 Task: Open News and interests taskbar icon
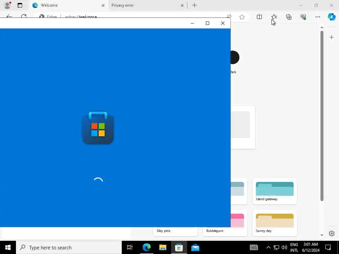coord(254,247)
